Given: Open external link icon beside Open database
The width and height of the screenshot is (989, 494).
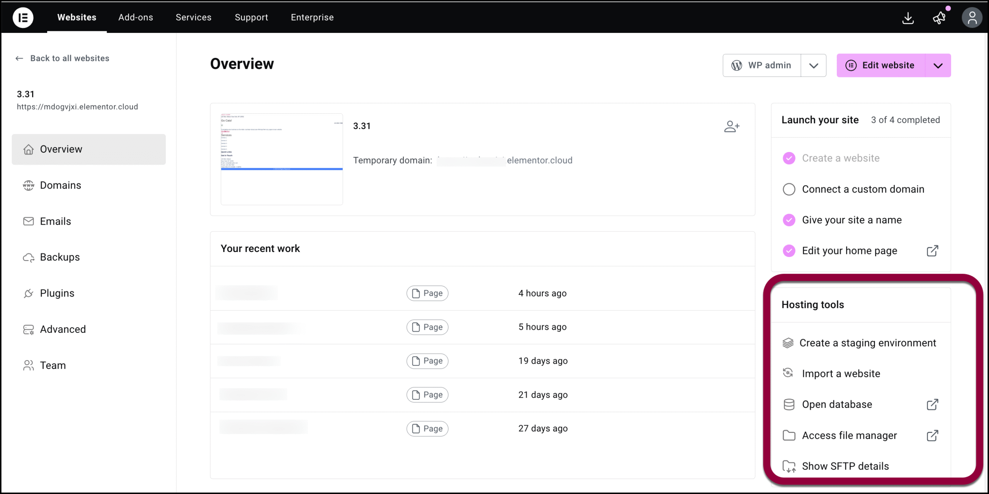Looking at the screenshot, I should [933, 404].
